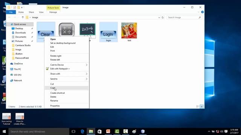Select Rotate right option

67,56
